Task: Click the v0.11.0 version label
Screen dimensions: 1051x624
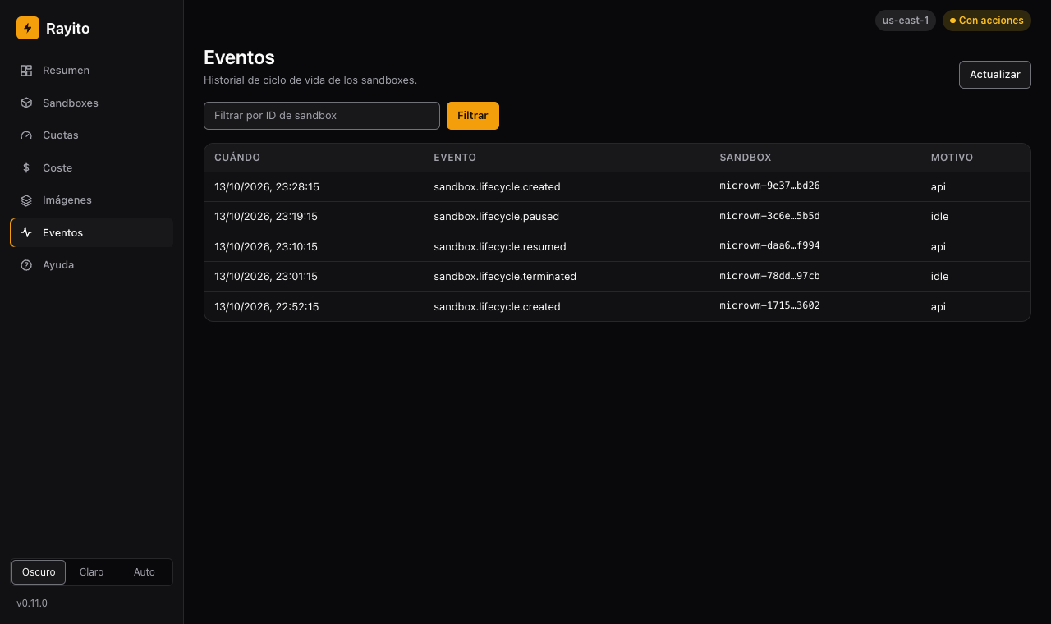Action: pos(32,603)
